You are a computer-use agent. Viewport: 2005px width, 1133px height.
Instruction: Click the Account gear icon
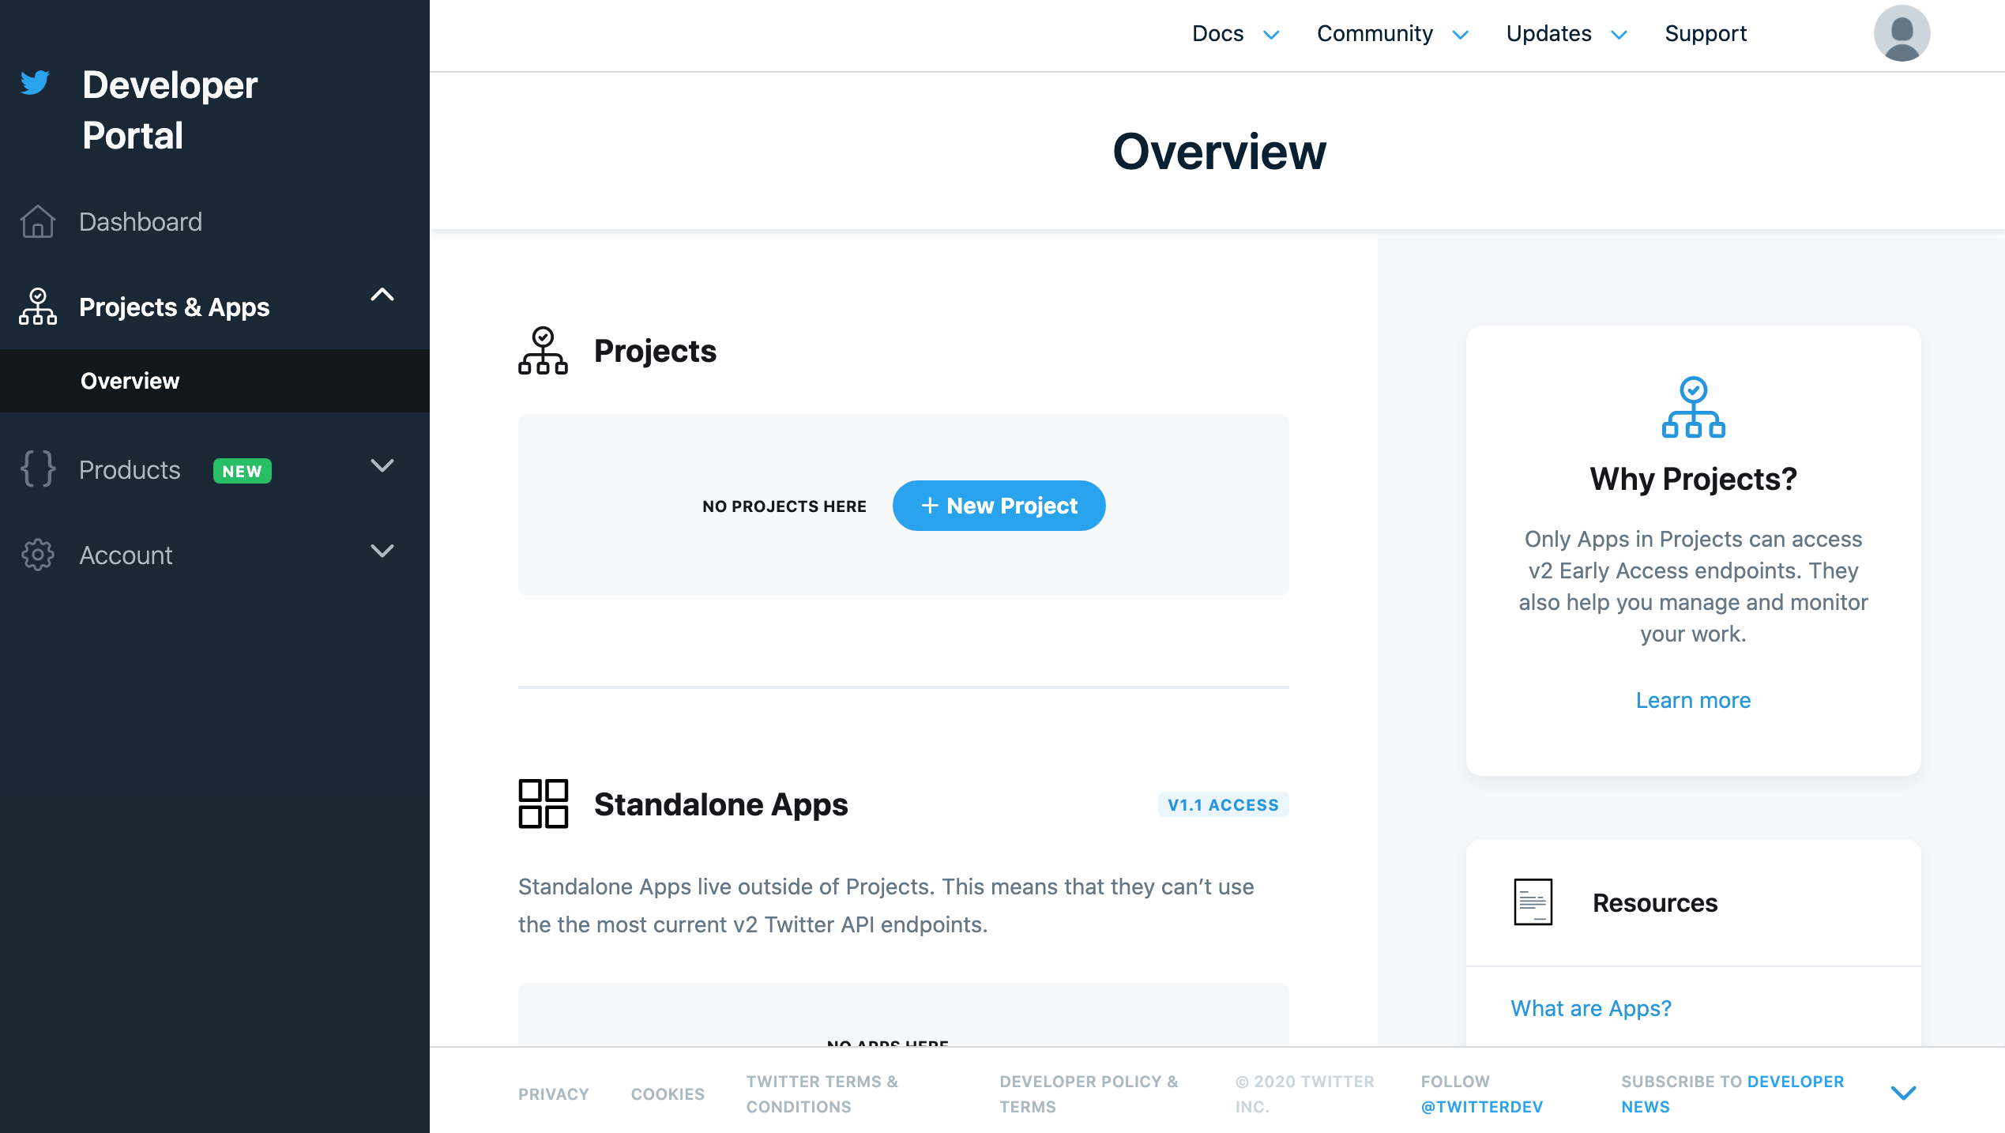tap(37, 555)
